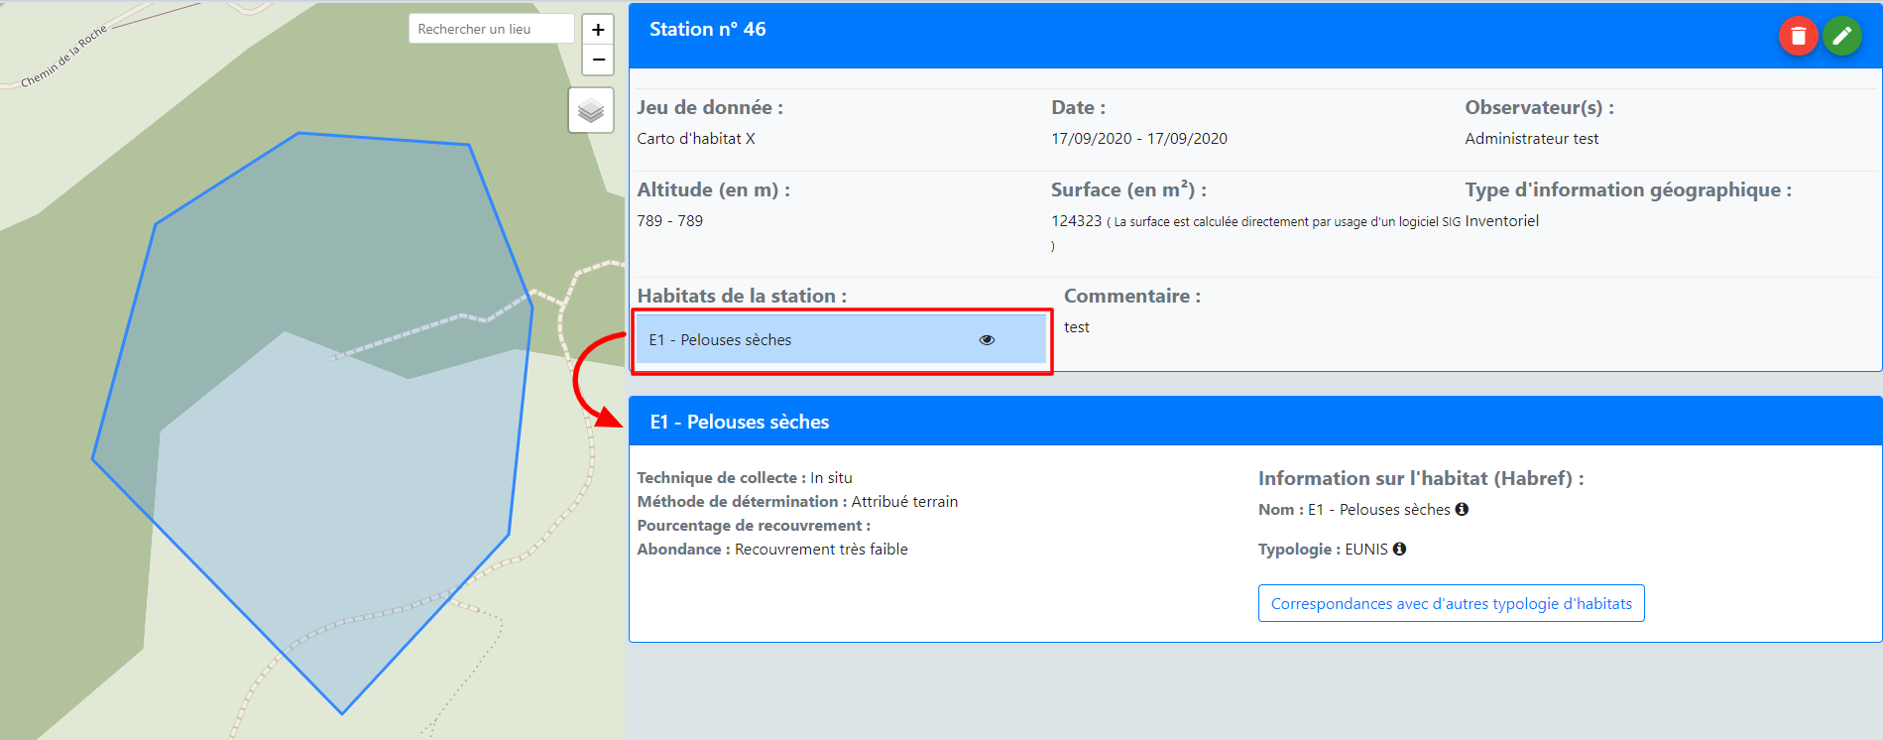Viewport: 1883px width, 740px height.
Task: Click the Chemin de la Roche map label
Action: pos(63,57)
